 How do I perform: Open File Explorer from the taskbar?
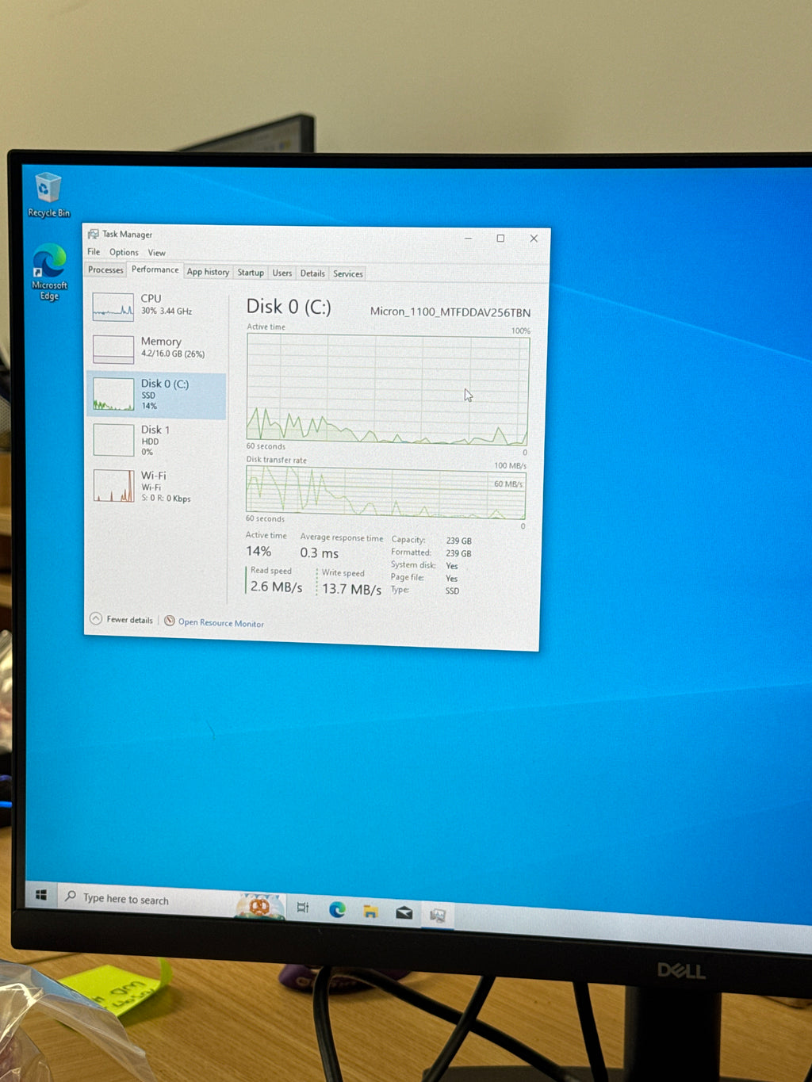[x=370, y=911]
